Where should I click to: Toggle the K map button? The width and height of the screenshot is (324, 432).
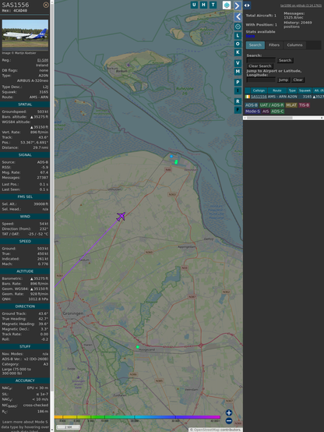click(x=238, y=52)
